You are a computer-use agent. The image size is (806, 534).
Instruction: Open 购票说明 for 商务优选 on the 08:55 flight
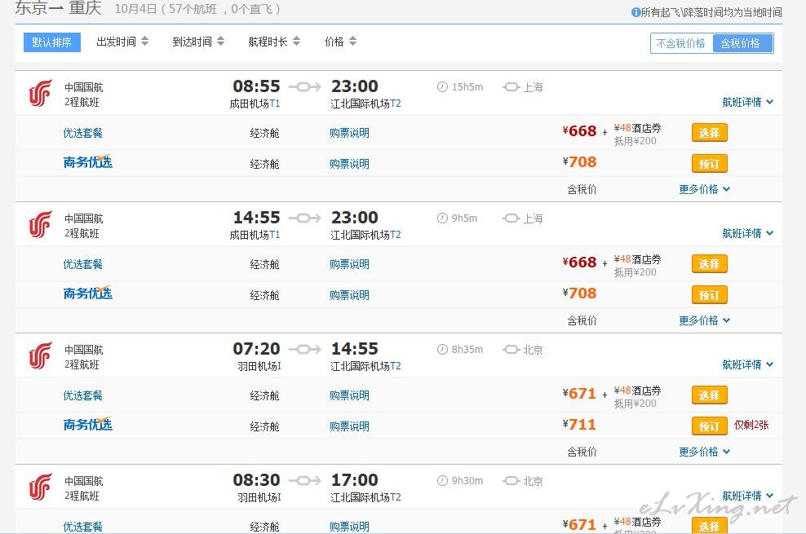[x=349, y=164]
